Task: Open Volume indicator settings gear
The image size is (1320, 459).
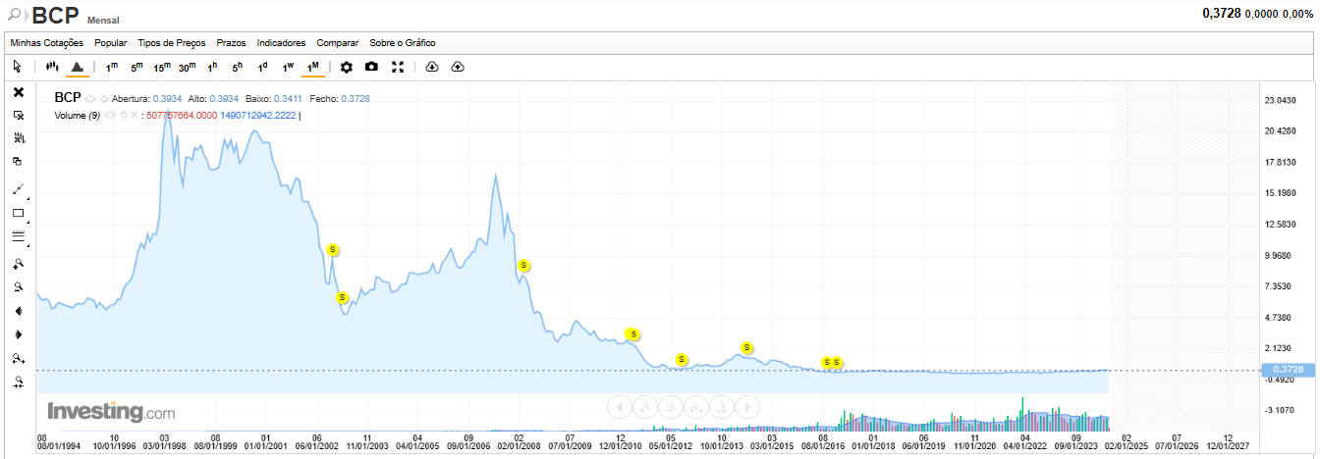Action: 124,115
